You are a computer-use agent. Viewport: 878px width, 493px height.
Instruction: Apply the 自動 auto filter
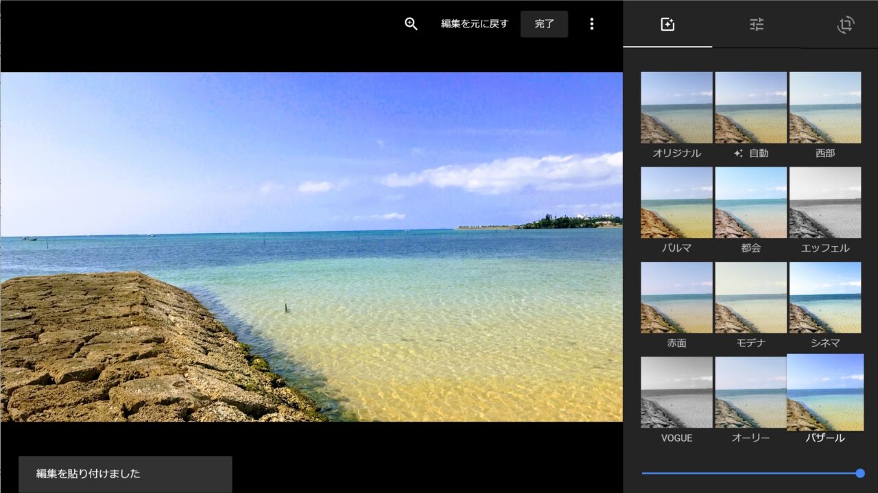(750, 108)
